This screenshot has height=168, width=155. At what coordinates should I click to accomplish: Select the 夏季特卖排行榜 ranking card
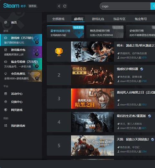66,32
